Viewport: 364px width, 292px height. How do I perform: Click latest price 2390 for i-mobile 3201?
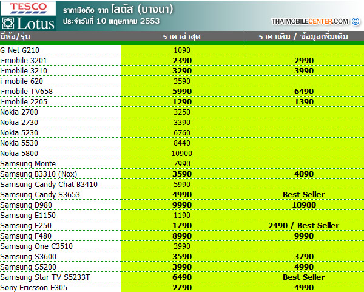click(x=182, y=61)
